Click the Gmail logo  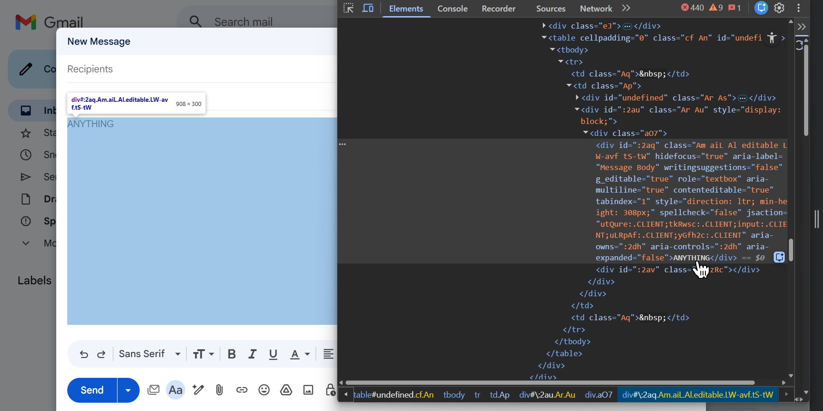tap(49, 22)
